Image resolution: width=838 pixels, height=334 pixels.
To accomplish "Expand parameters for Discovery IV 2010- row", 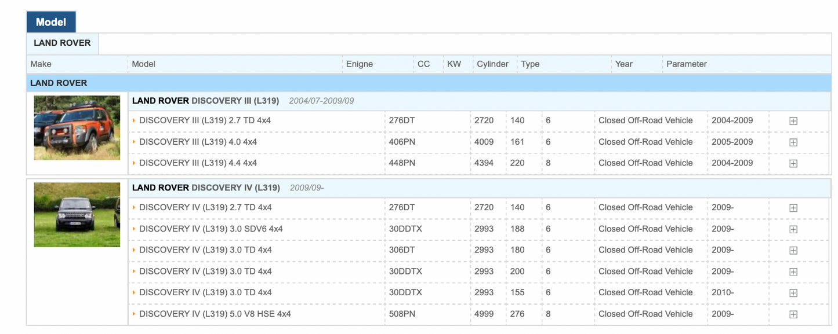I will coord(793,293).
